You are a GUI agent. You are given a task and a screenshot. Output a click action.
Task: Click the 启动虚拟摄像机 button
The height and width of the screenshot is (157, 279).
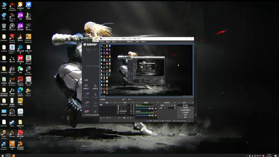(x=185, y=110)
